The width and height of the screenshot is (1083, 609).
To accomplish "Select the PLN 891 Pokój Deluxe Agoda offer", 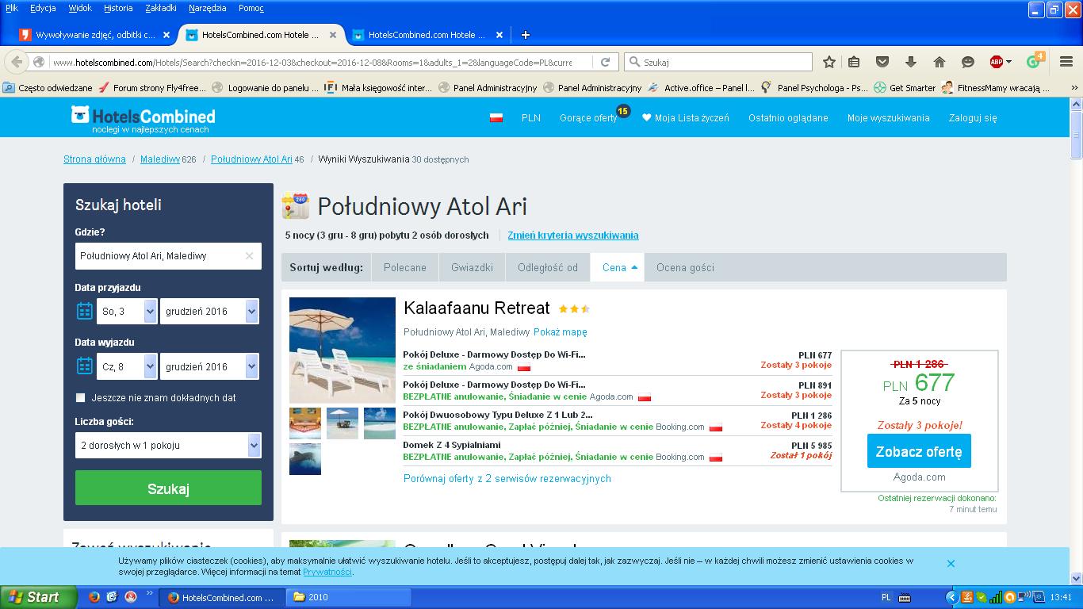I will point(618,390).
